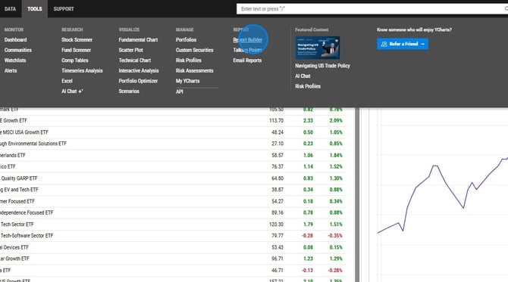
Task: Open Risk Profiles under Manage
Action: click(x=189, y=60)
